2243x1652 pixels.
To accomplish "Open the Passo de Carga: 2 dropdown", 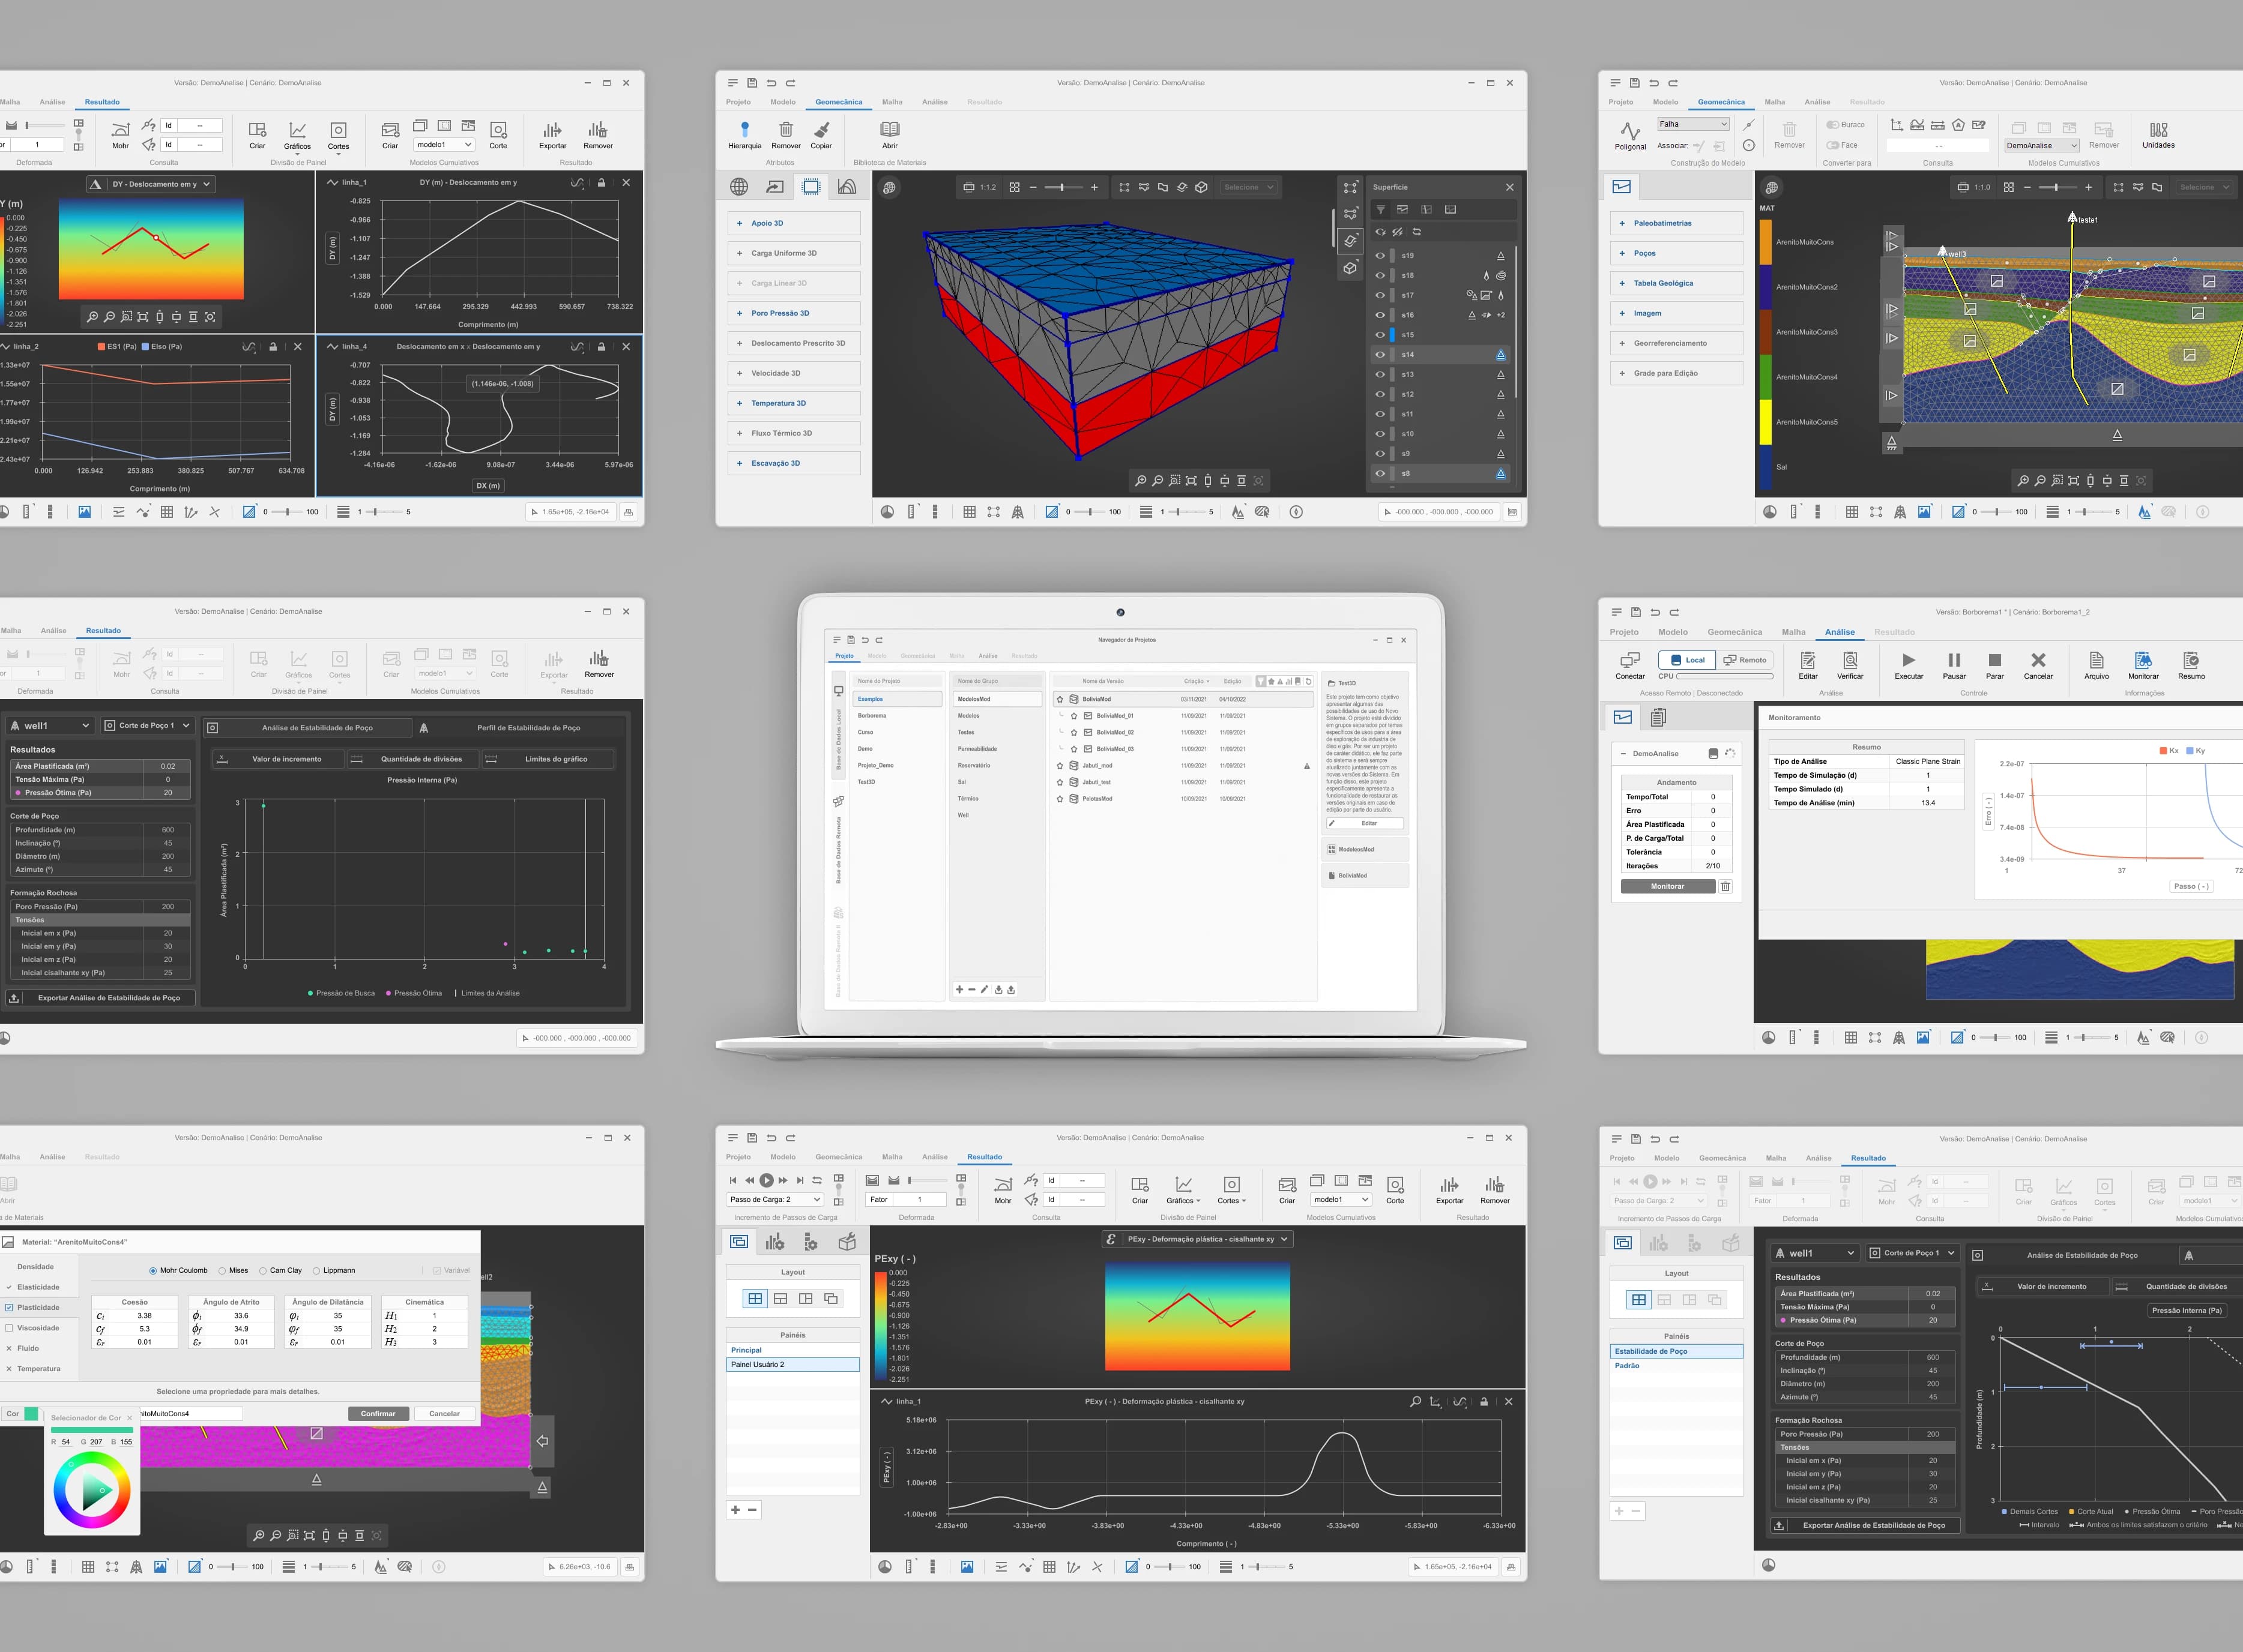I will [x=775, y=1199].
